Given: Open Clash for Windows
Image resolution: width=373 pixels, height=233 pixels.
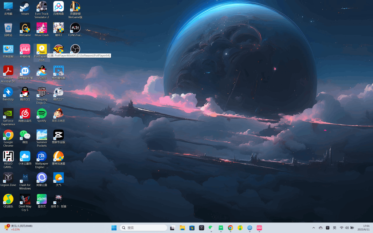Looking at the screenshot, I should point(24,178).
